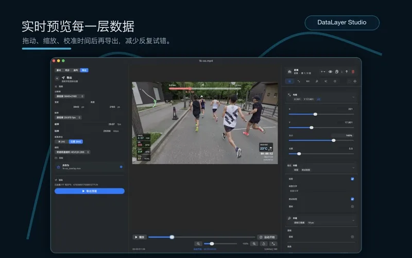This screenshot has height=258, width=412.
Task: Click the blue +2 badge in layout header
Action: click(318, 99)
